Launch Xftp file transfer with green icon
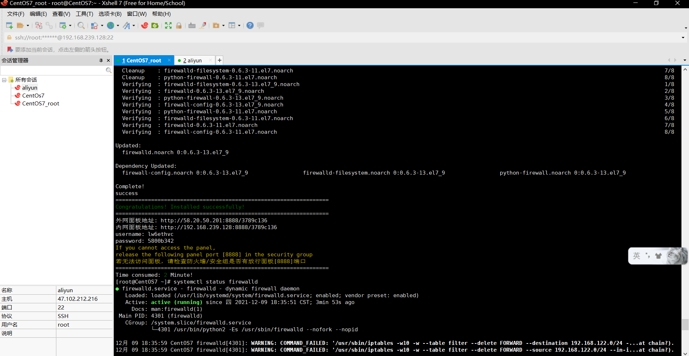Image resolution: width=689 pixels, height=356 pixels. [x=155, y=25]
